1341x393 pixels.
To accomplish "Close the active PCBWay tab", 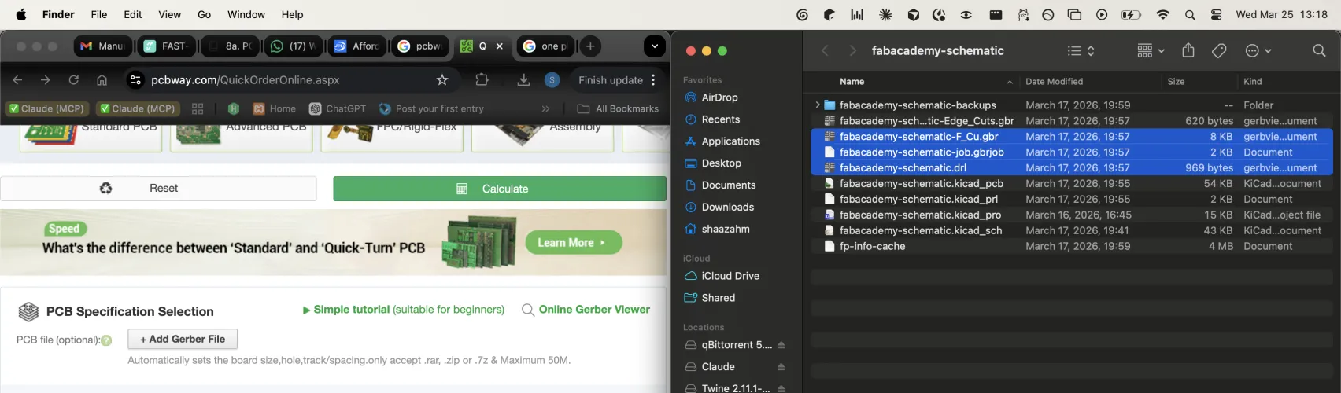I will tap(499, 46).
